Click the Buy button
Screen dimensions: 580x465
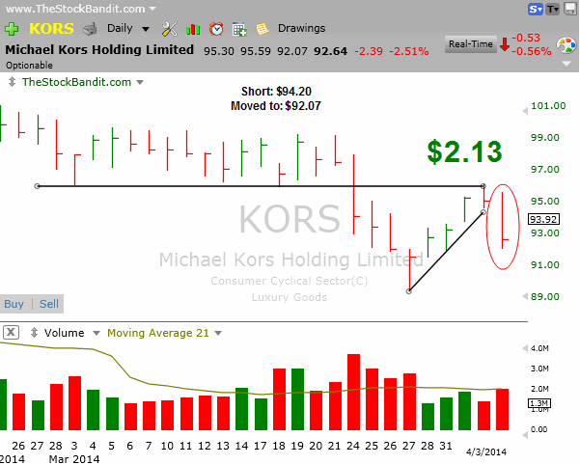pyautogui.click(x=14, y=304)
